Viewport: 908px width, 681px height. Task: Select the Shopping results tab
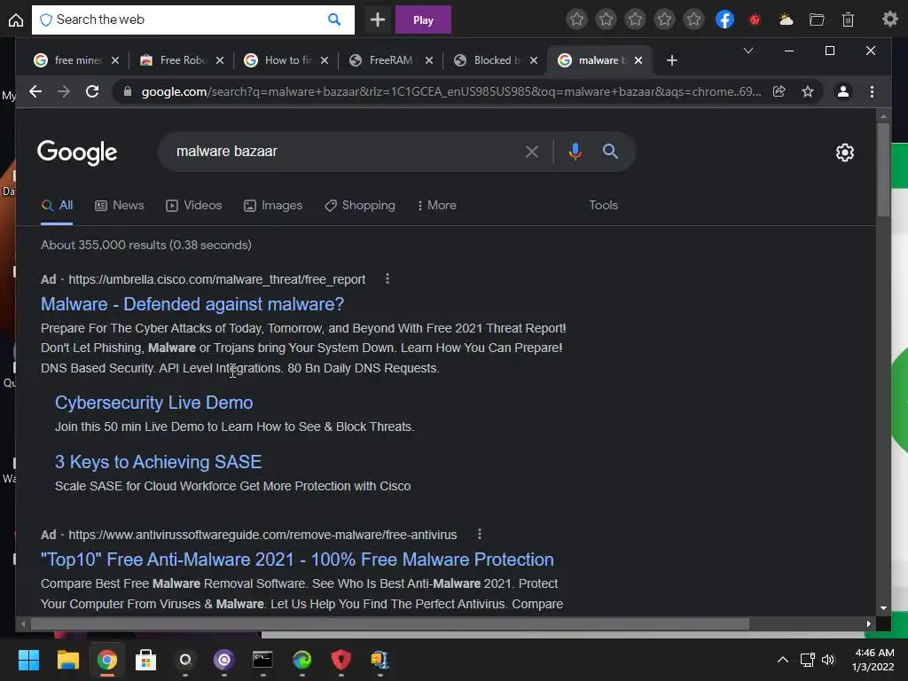pos(360,206)
